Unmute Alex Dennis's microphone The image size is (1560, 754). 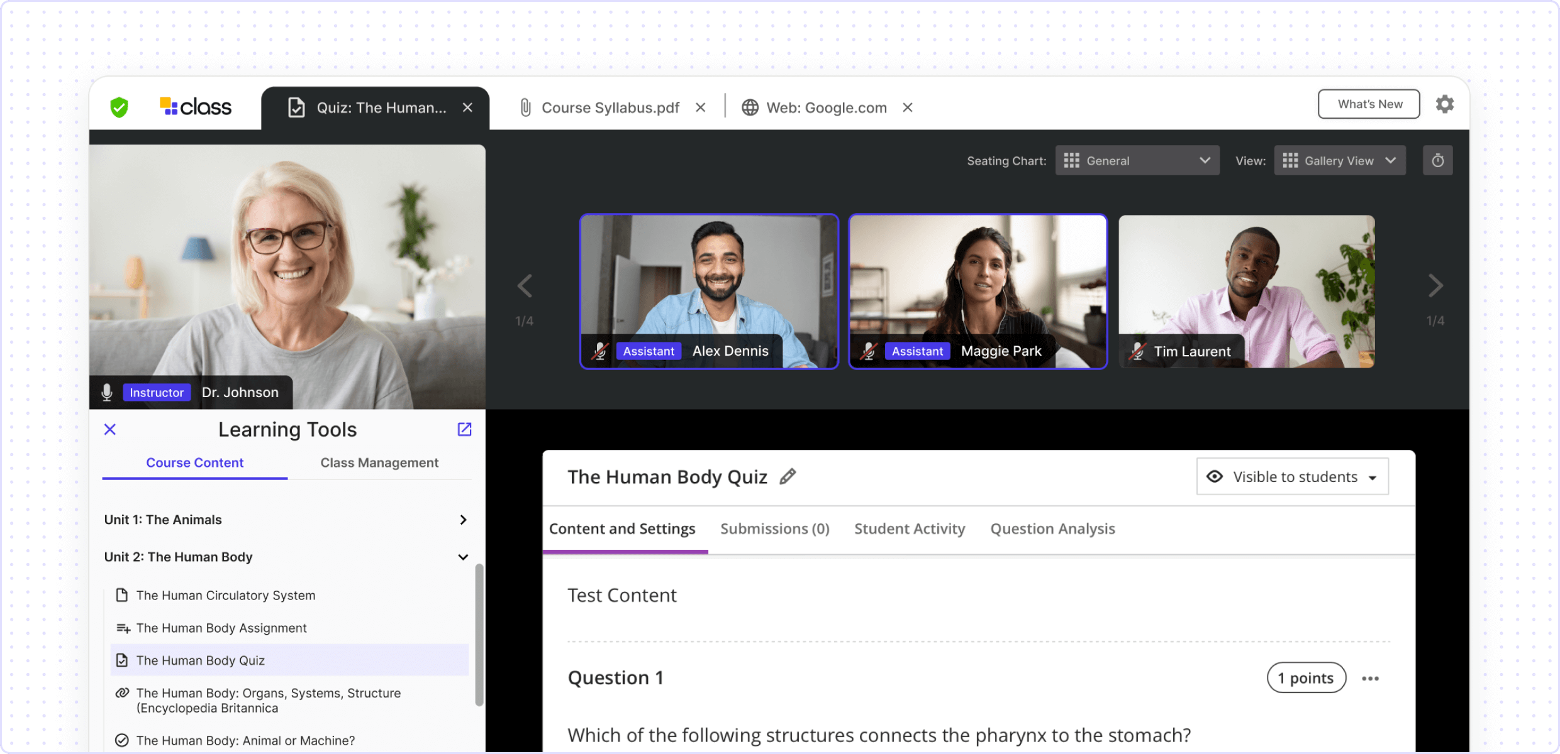coord(600,351)
